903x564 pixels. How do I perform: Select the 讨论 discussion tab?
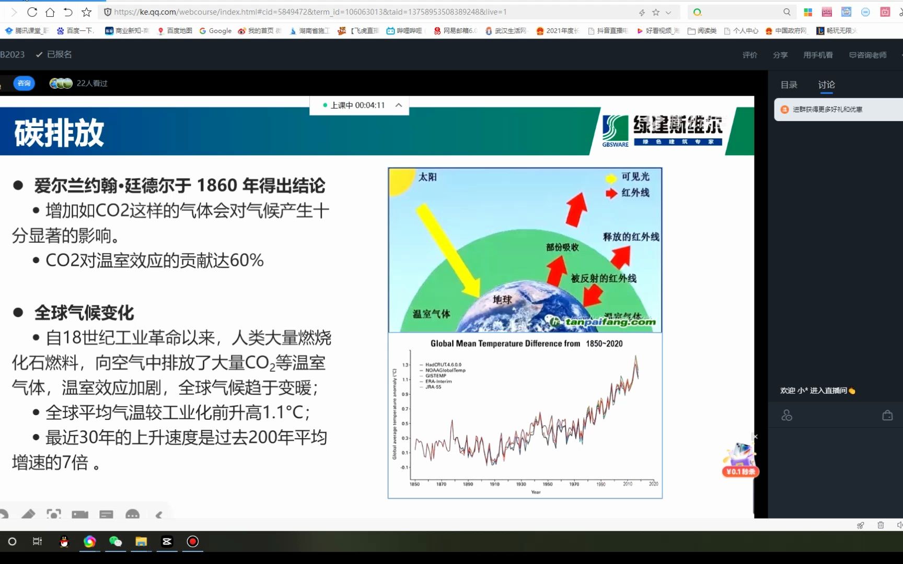click(826, 84)
